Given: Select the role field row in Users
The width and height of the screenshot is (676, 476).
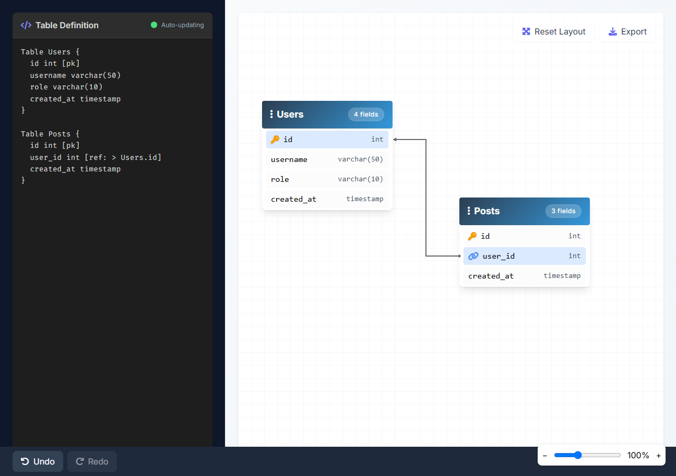Looking at the screenshot, I should [327, 179].
